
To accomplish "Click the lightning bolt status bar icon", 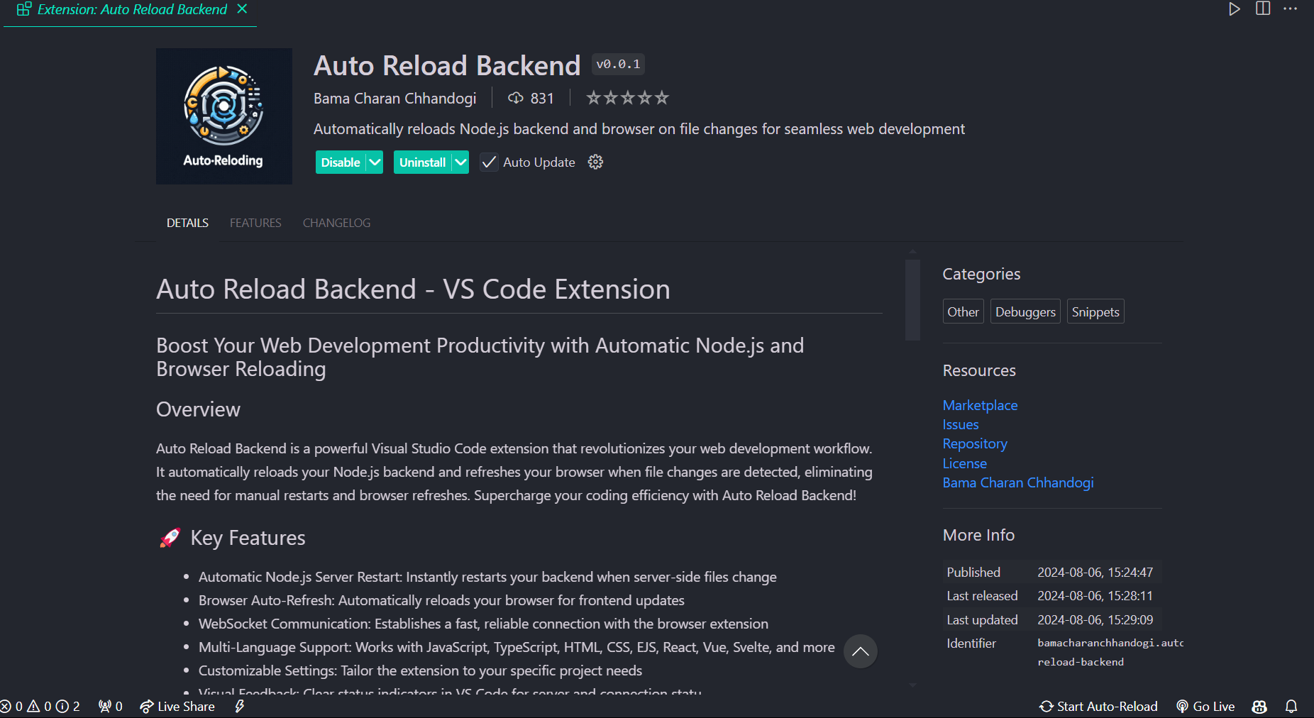I will [240, 707].
